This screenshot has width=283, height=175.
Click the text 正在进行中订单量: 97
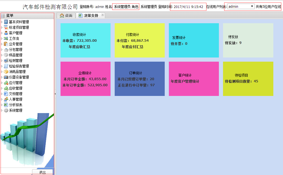pos(136,85)
